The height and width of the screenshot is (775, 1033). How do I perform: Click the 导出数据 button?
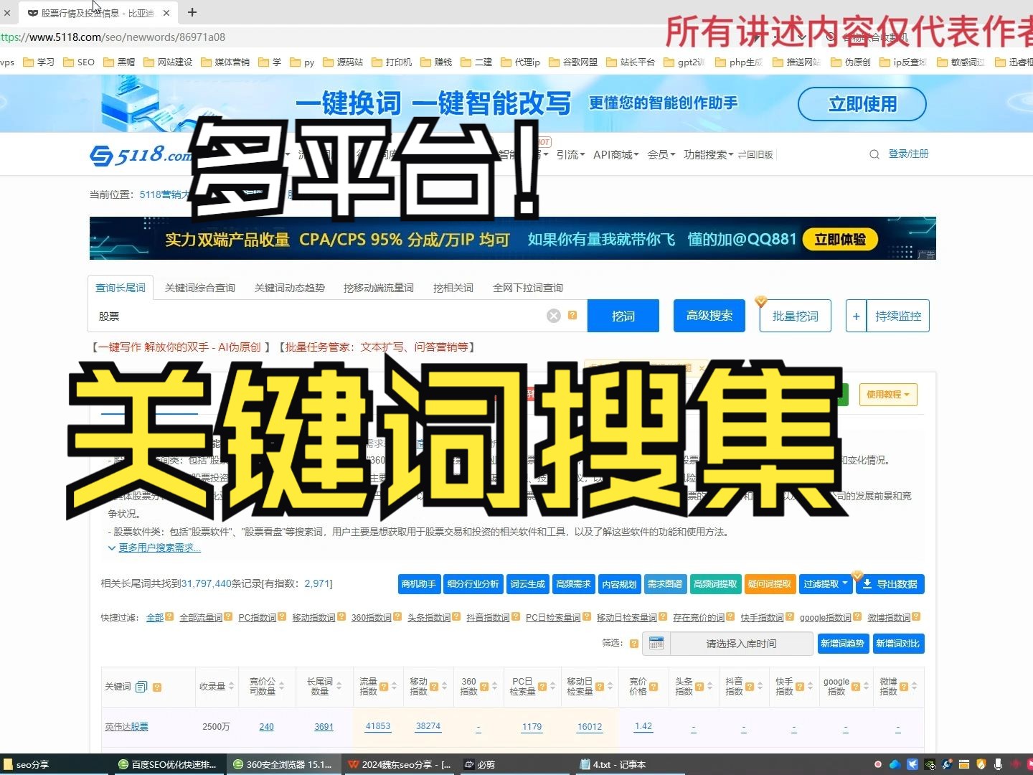point(890,584)
